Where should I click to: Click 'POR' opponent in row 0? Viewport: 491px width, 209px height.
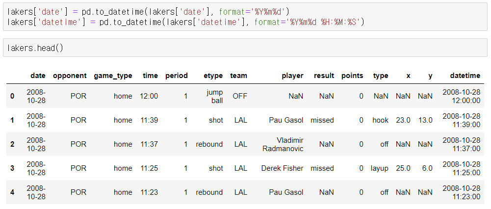click(78, 96)
